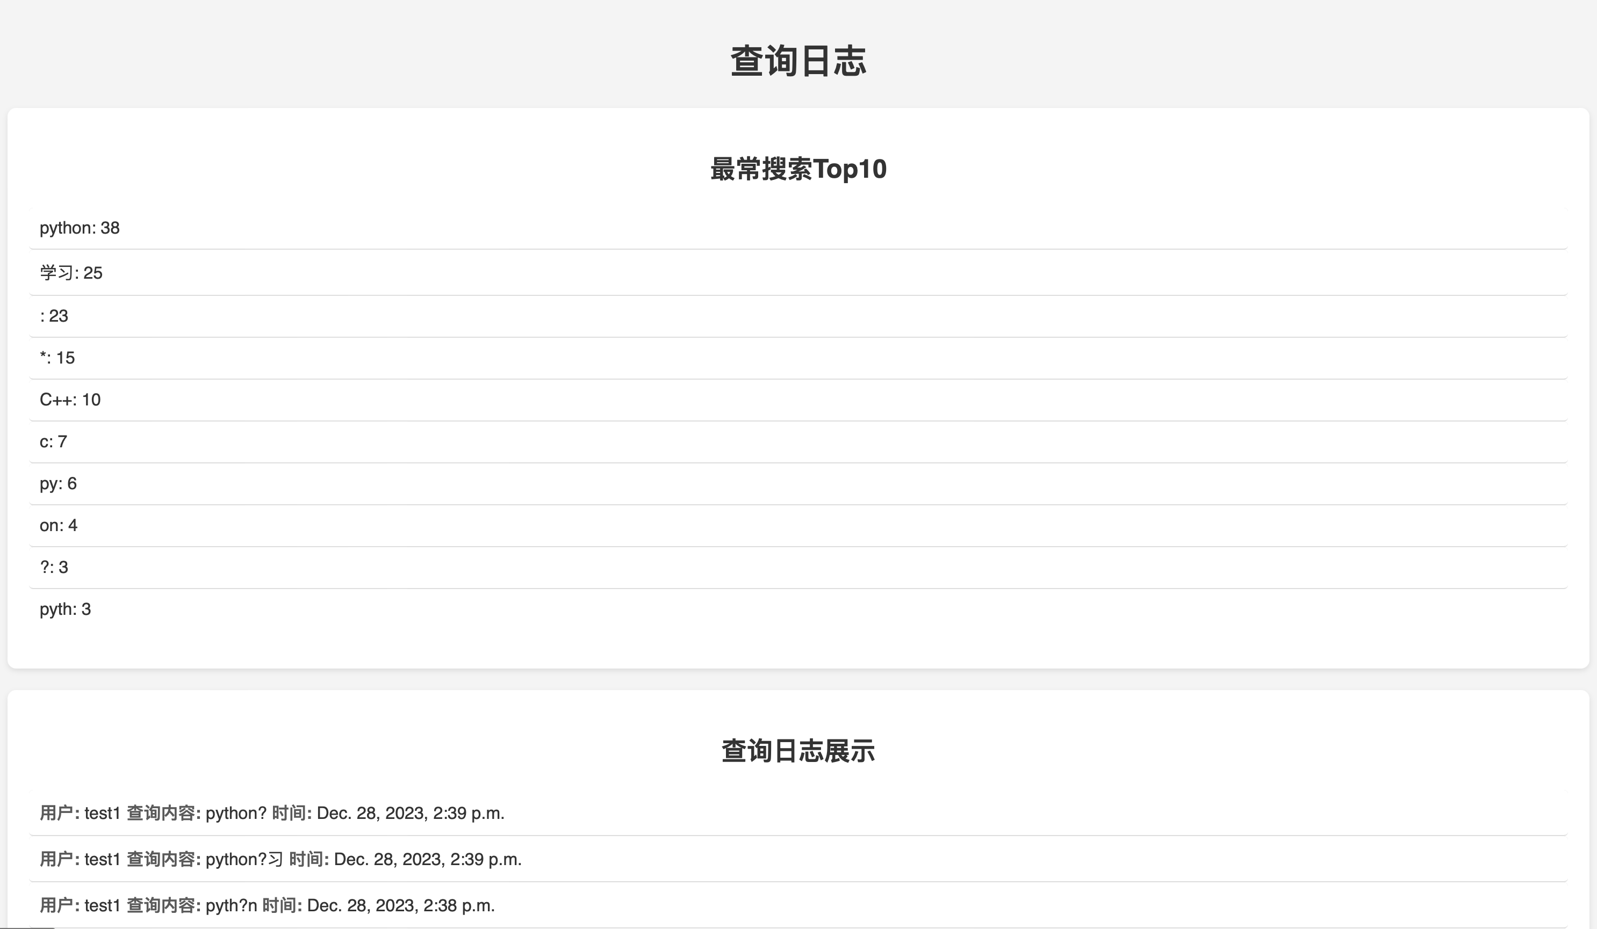The height and width of the screenshot is (929, 1597).
Task: Click the 查询日志 page title
Action: 798,61
